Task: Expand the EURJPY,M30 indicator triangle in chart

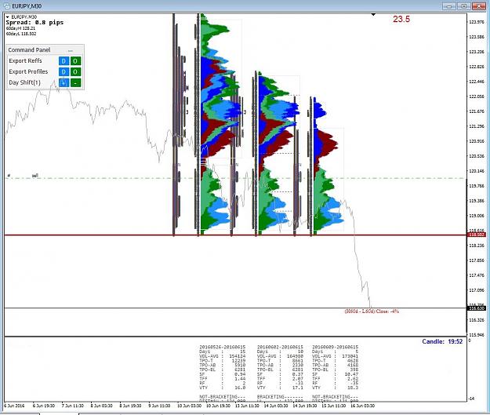Action: tap(8, 17)
